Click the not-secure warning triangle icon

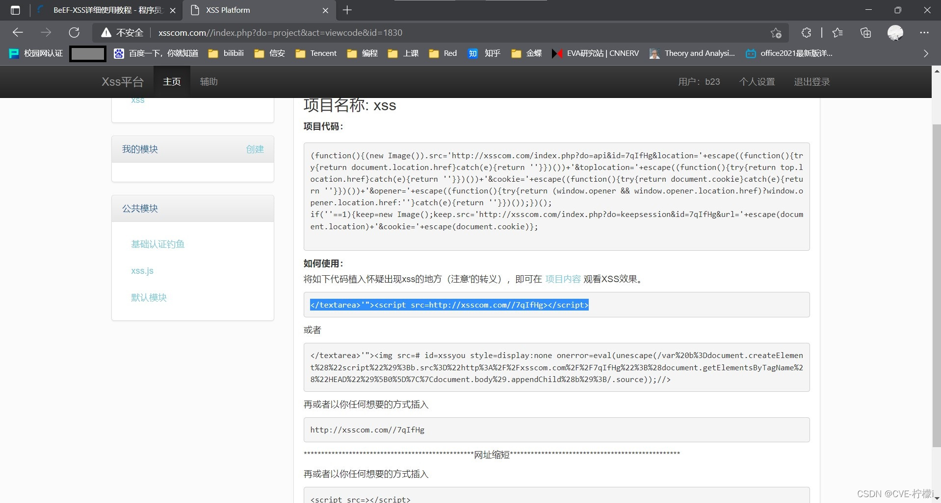pos(106,32)
